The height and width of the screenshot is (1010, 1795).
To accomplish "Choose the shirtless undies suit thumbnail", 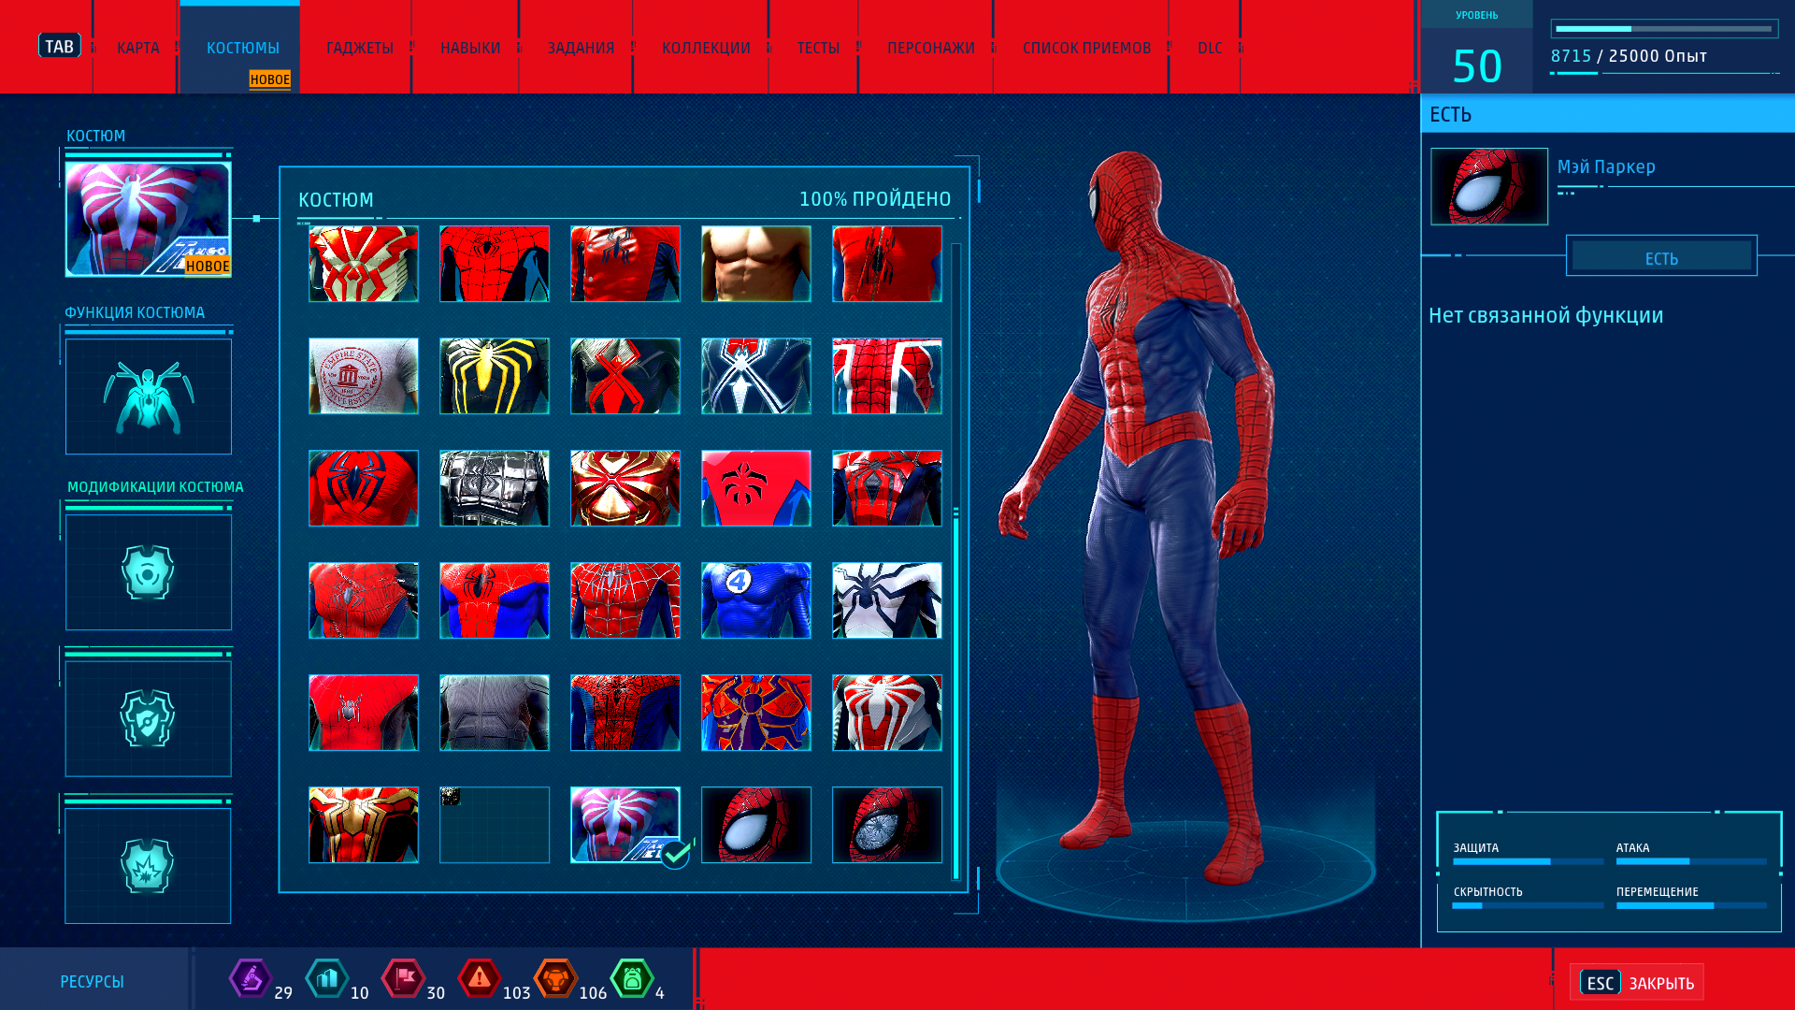I will pos(755,264).
